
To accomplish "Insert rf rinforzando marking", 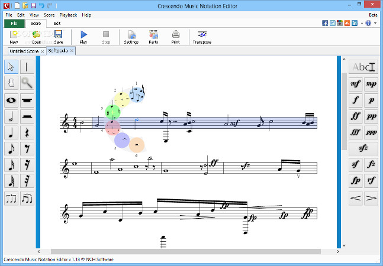I will [x=371, y=181].
